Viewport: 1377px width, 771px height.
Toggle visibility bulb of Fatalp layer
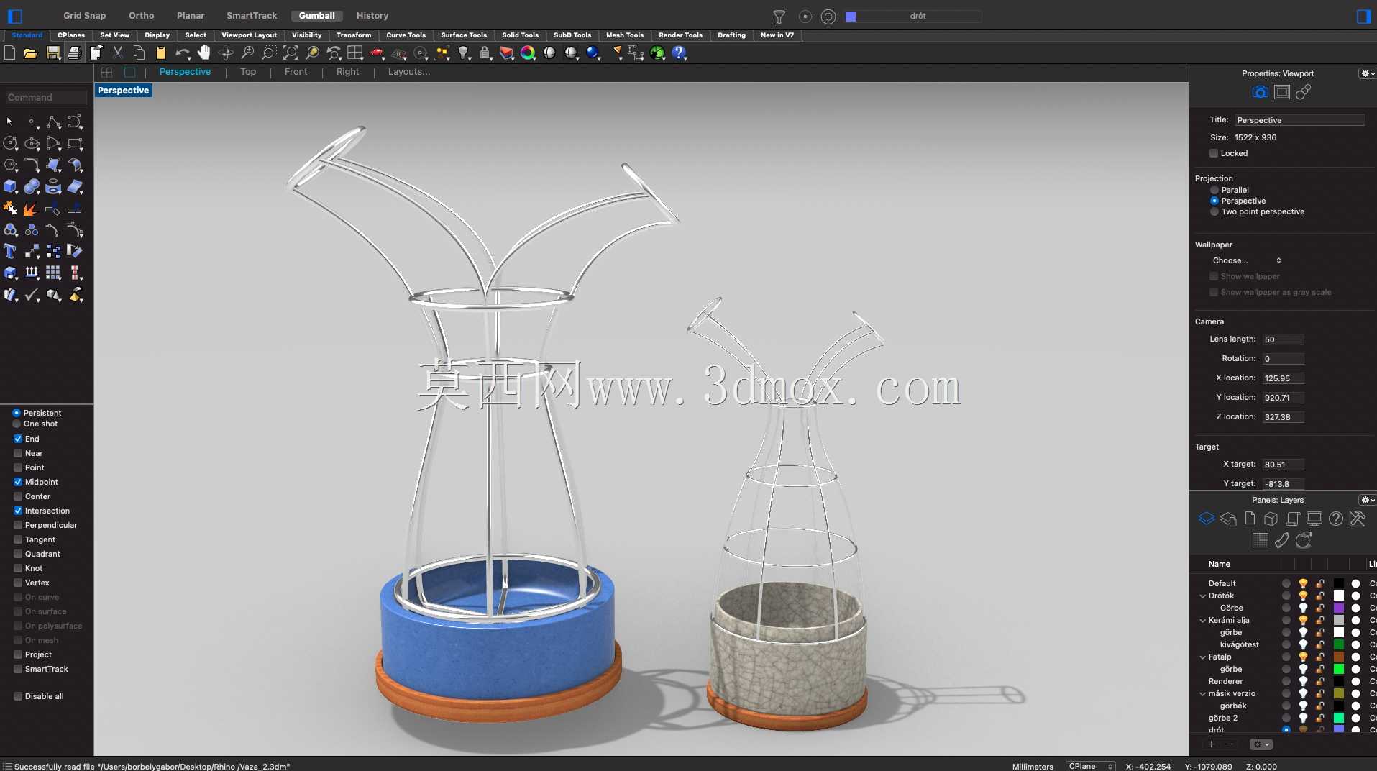pyautogui.click(x=1303, y=657)
